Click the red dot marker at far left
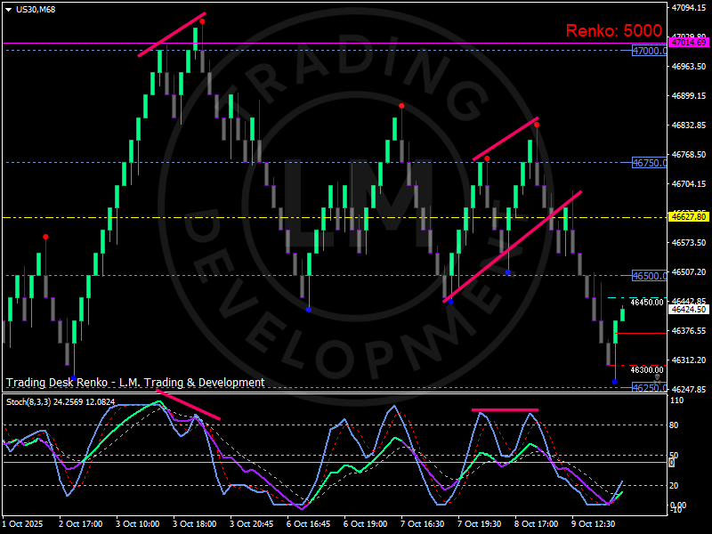Screen dimensions: 712x534 coord(45,237)
